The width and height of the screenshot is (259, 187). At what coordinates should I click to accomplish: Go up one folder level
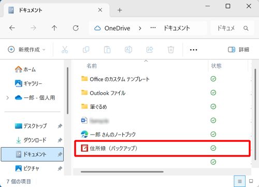click(x=54, y=28)
